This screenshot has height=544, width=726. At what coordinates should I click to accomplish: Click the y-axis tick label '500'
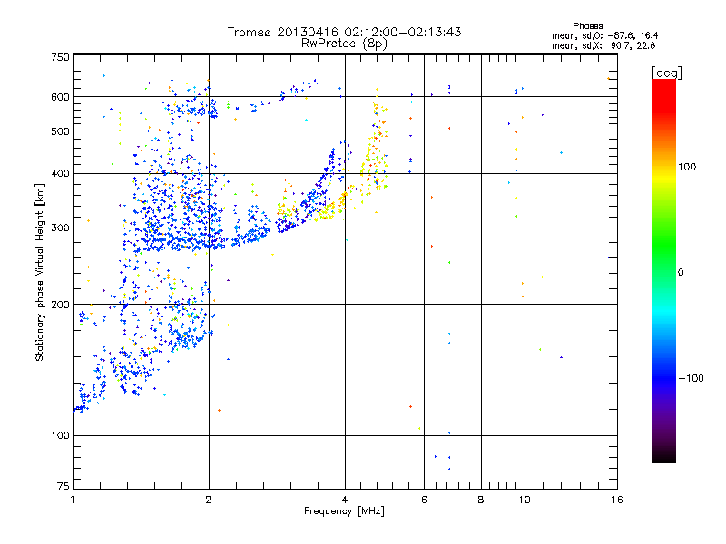(x=60, y=131)
